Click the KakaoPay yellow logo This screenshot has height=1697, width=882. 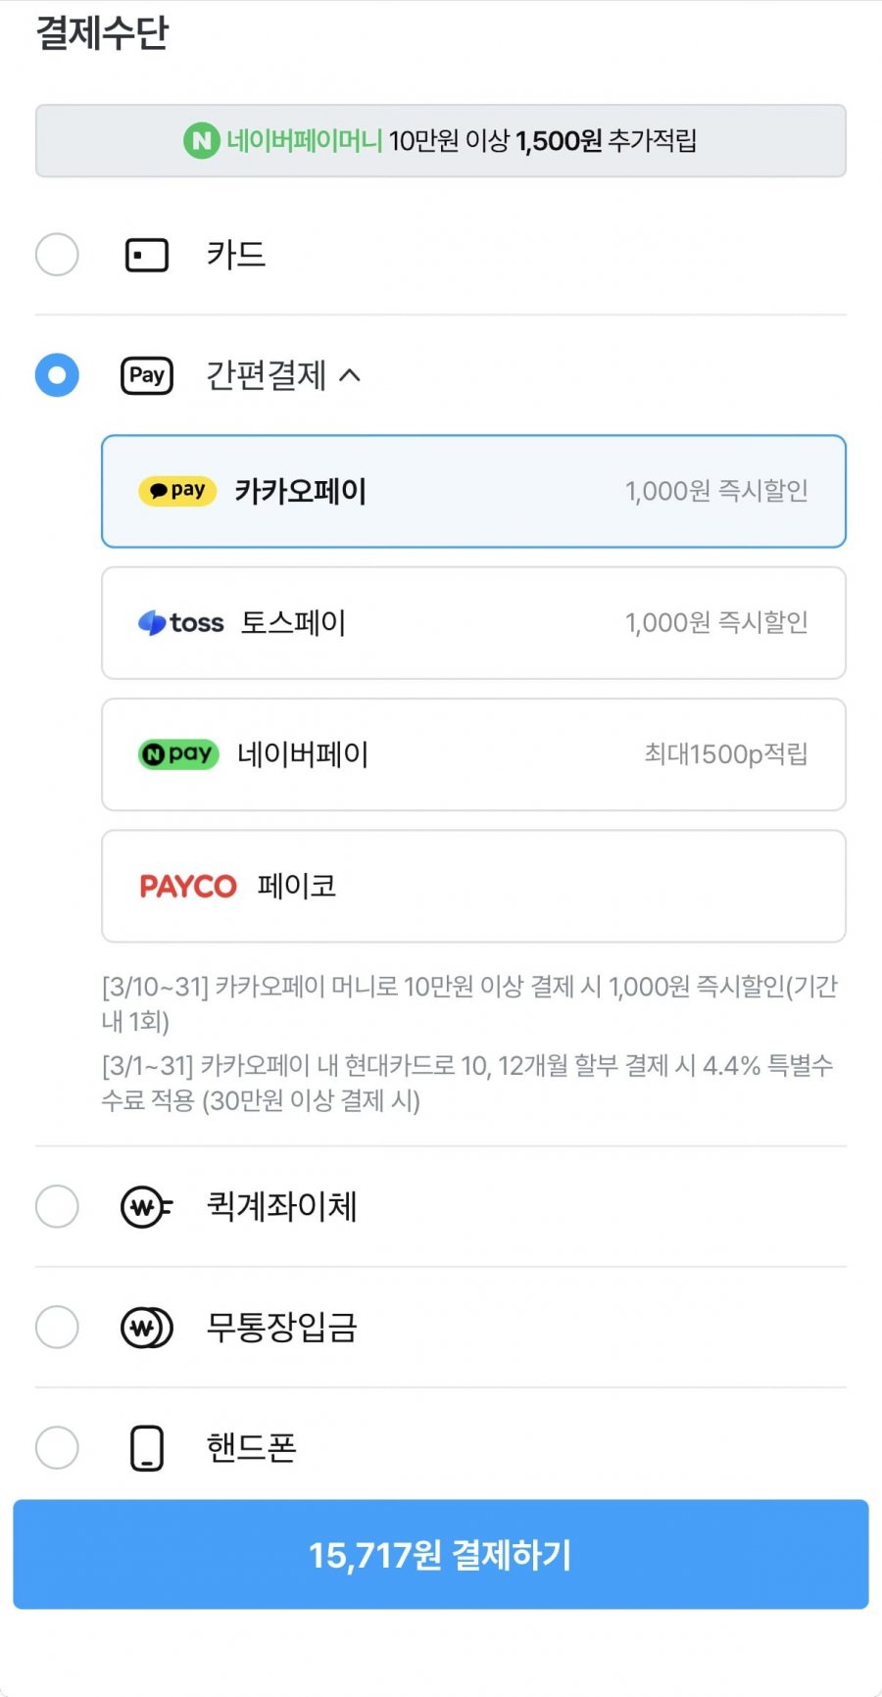pyautogui.click(x=177, y=491)
